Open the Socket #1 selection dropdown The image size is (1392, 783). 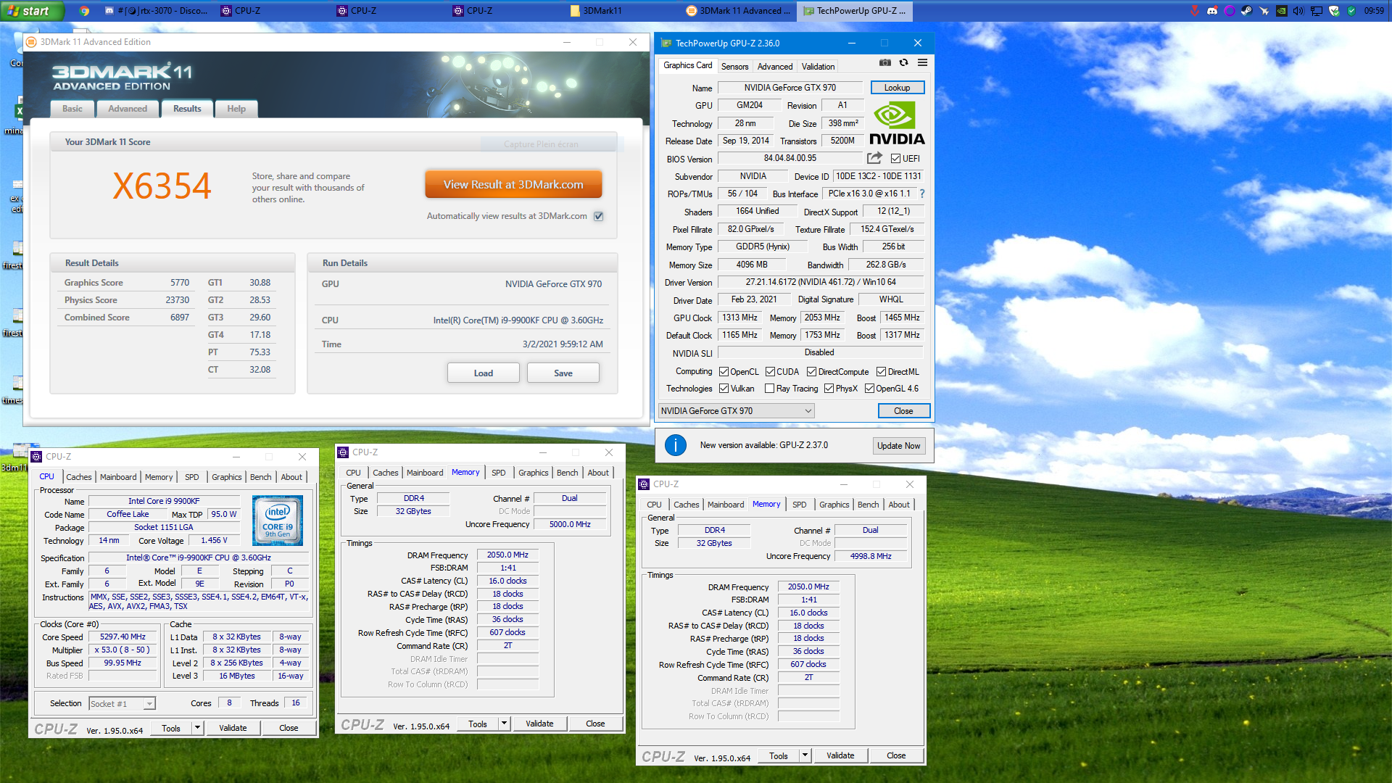tap(122, 703)
